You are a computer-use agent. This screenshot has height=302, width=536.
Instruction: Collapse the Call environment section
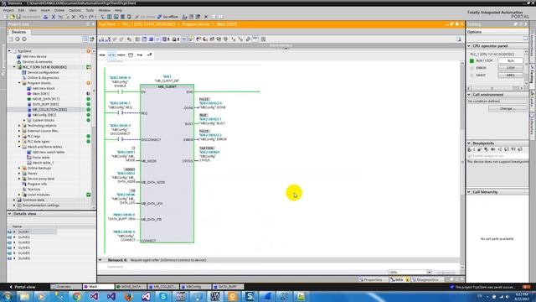[469, 95]
